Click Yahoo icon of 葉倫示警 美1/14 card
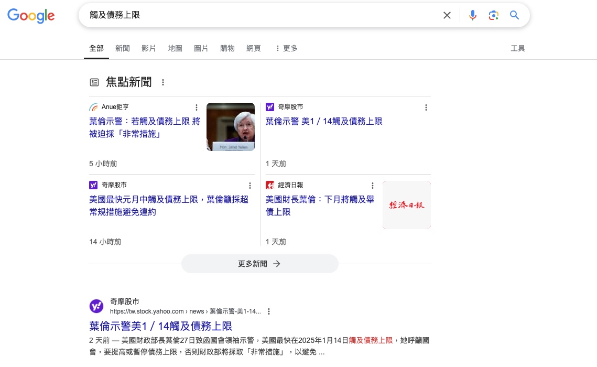 click(x=270, y=107)
